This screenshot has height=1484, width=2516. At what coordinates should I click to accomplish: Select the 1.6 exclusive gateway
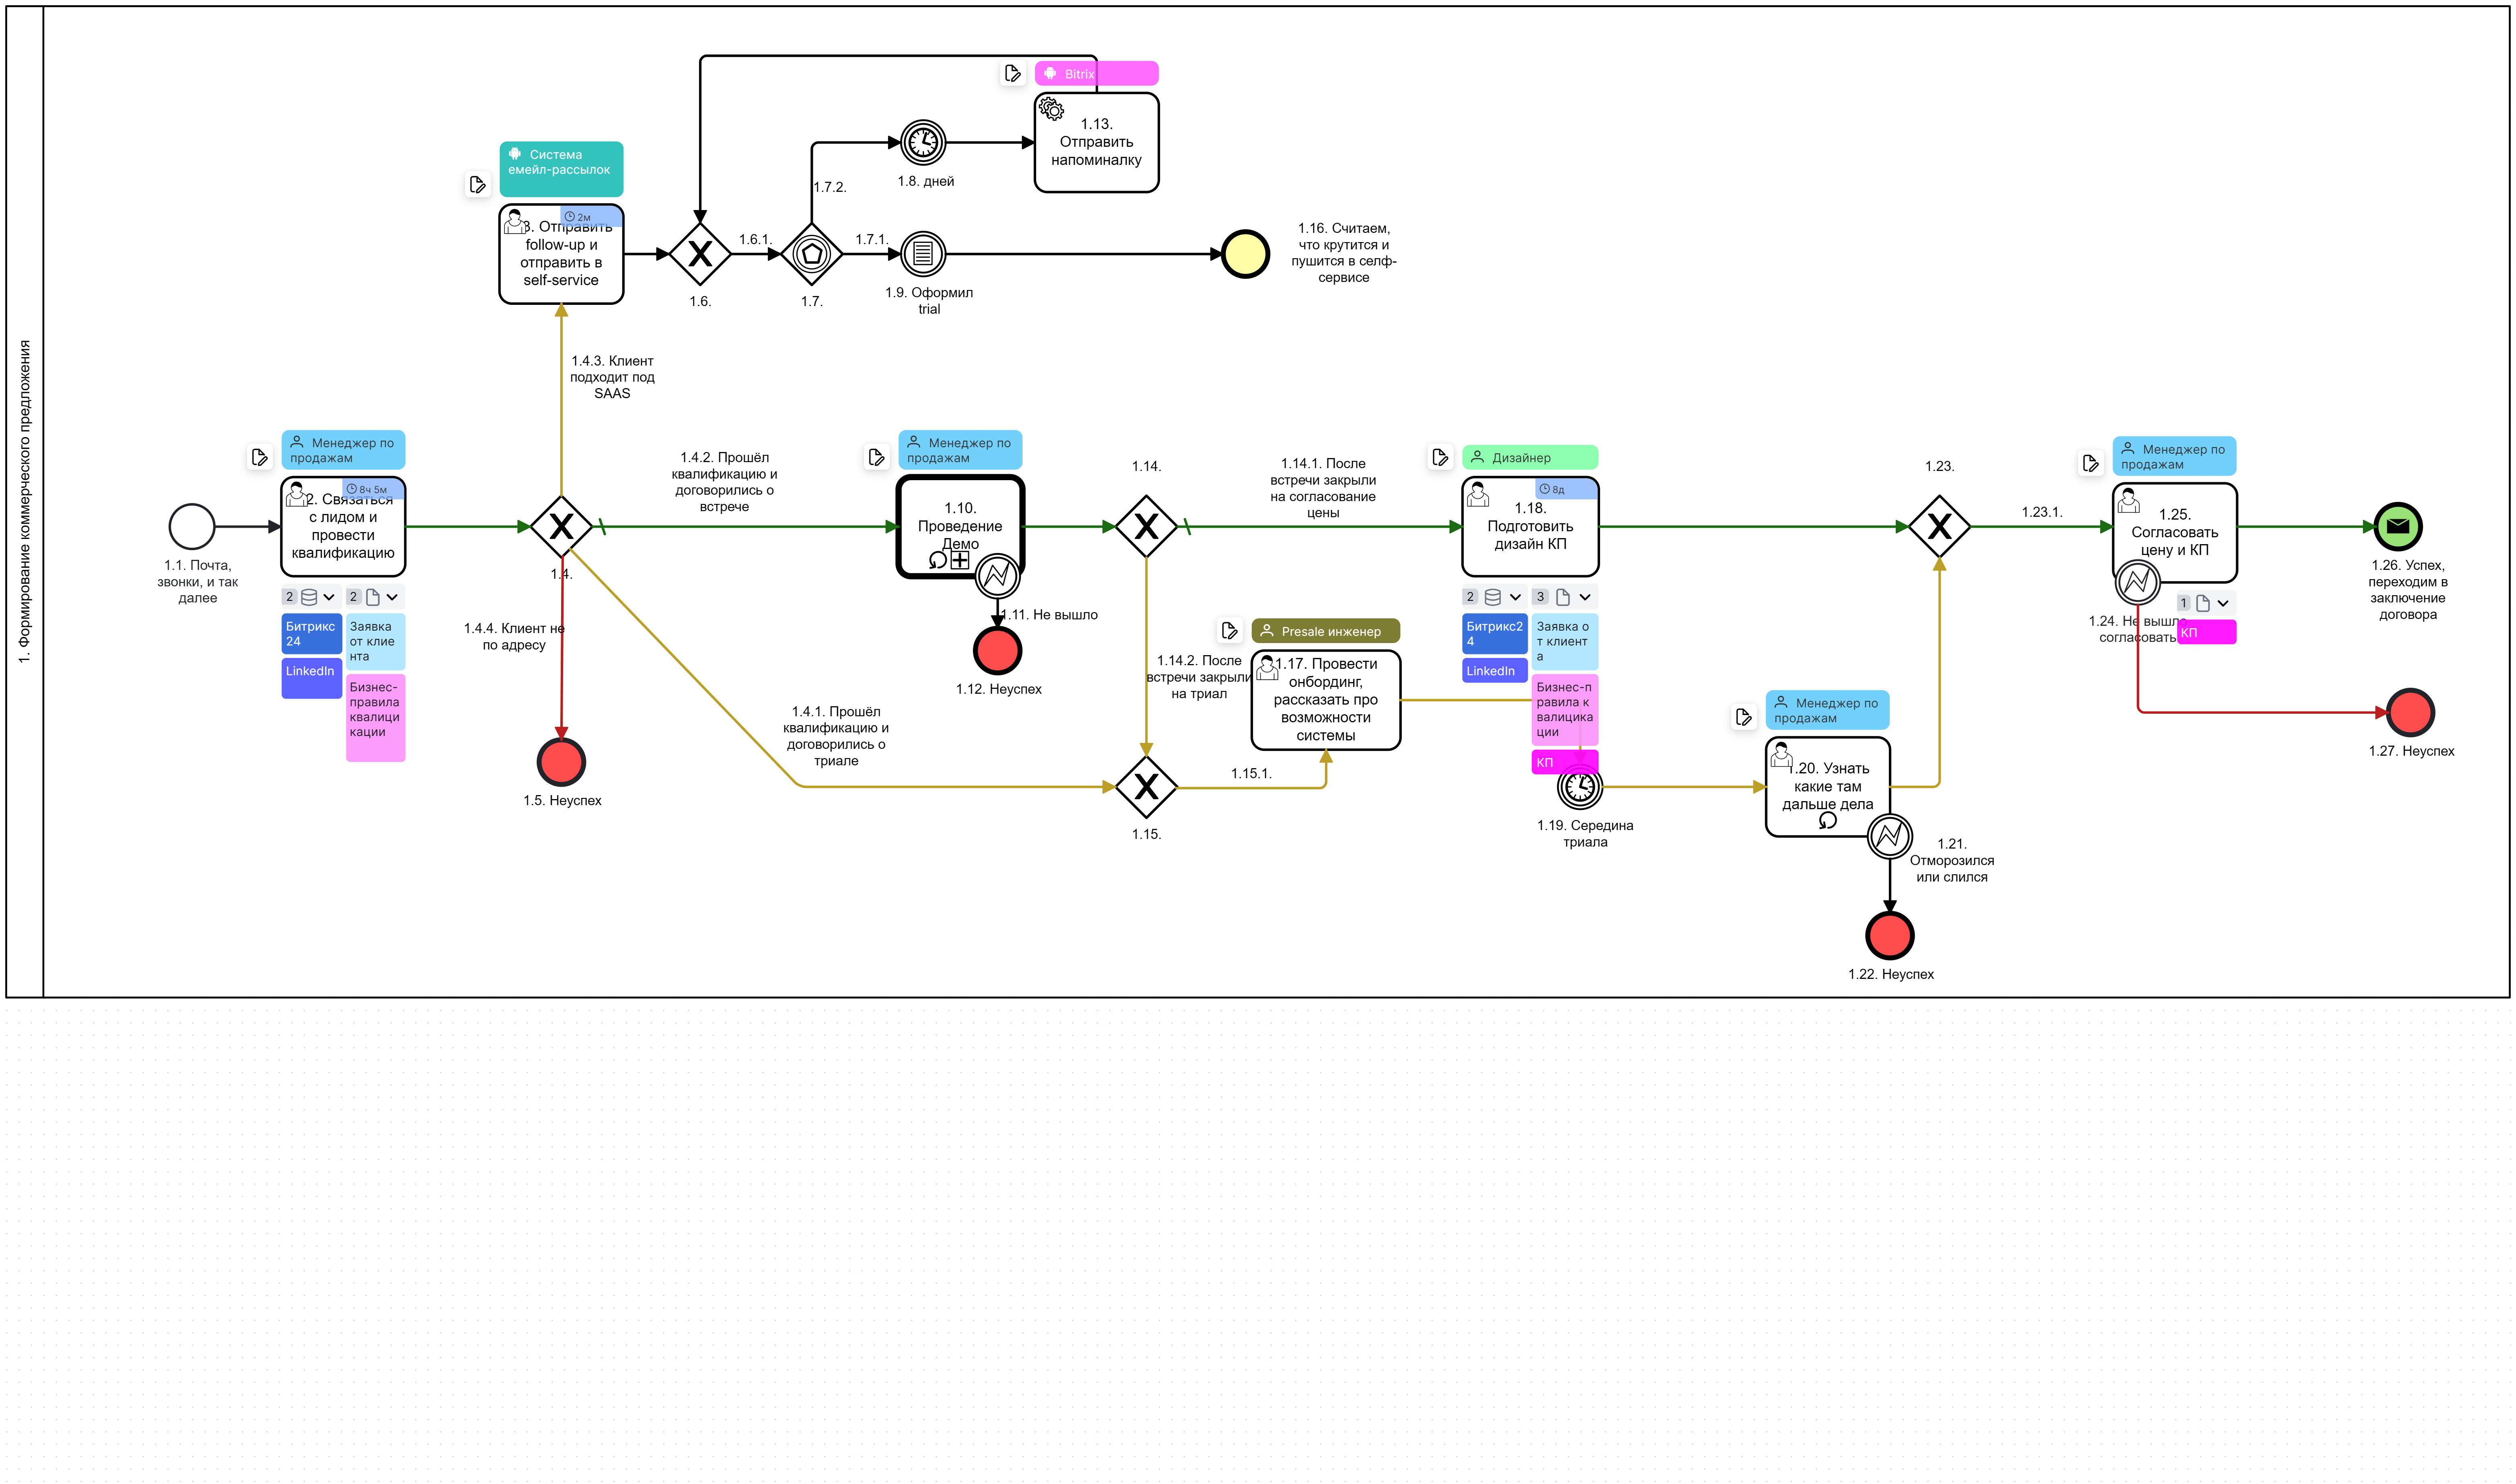click(700, 254)
